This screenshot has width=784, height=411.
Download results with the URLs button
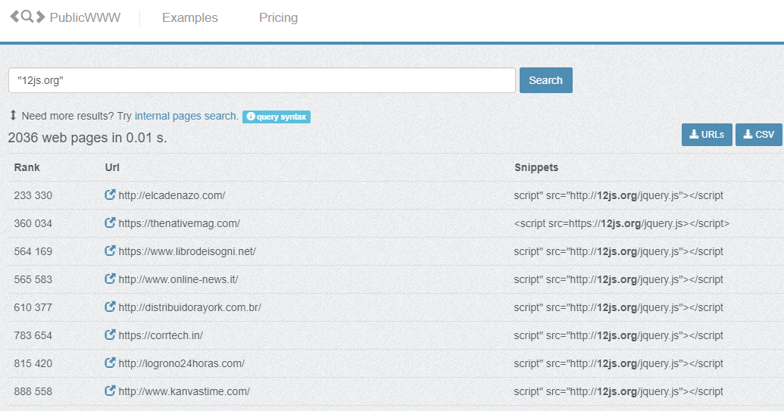tap(707, 135)
